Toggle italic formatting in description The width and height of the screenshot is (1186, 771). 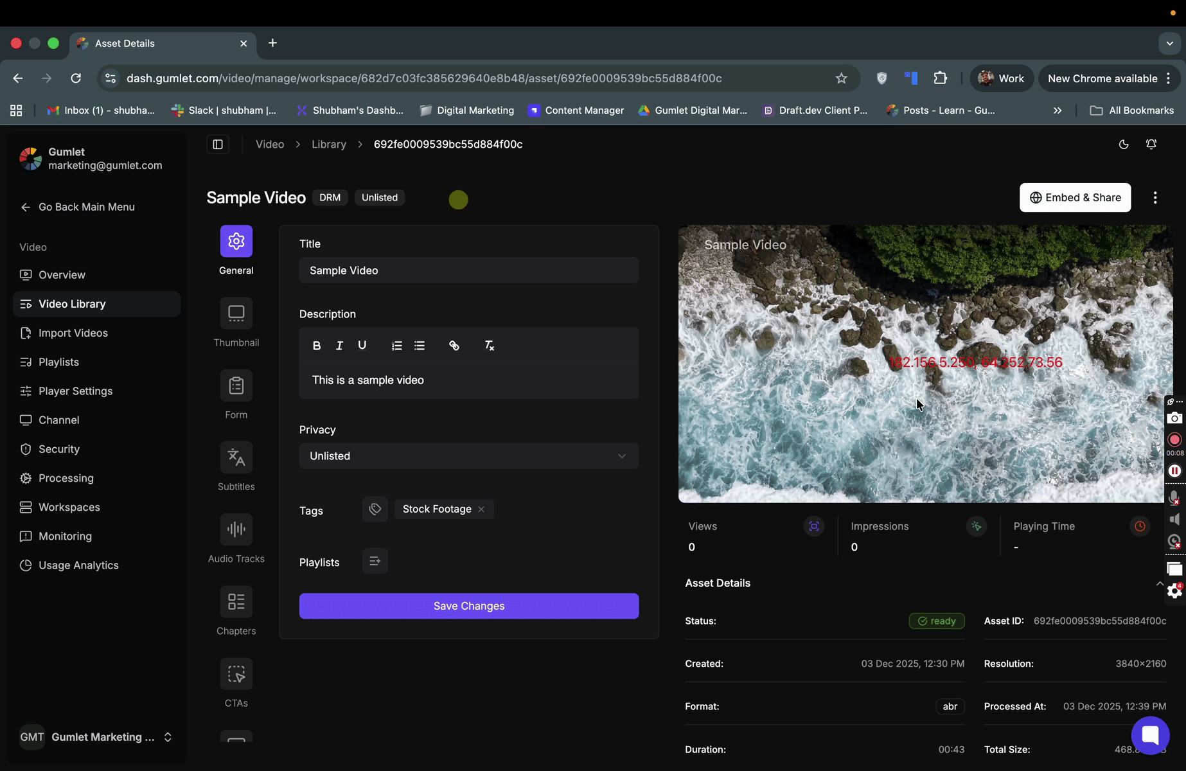click(339, 346)
